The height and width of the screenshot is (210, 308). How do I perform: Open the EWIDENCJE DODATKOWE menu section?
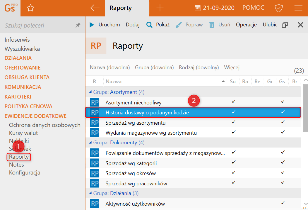pos(35,116)
